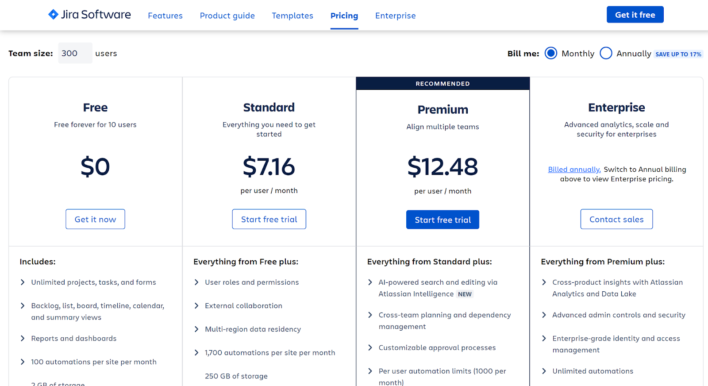Image resolution: width=708 pixels, height=386 pixels.
Task: Select the Monthly billing radio button
Action: pyautogui.click(x=551, y=54)
